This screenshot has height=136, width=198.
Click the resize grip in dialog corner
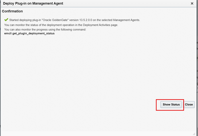click(x=194, y=133)
